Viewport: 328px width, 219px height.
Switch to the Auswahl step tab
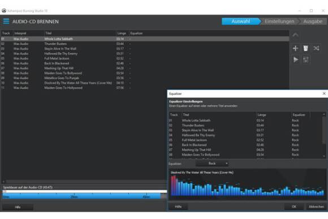pyautogui.click(x=240, y=21)
